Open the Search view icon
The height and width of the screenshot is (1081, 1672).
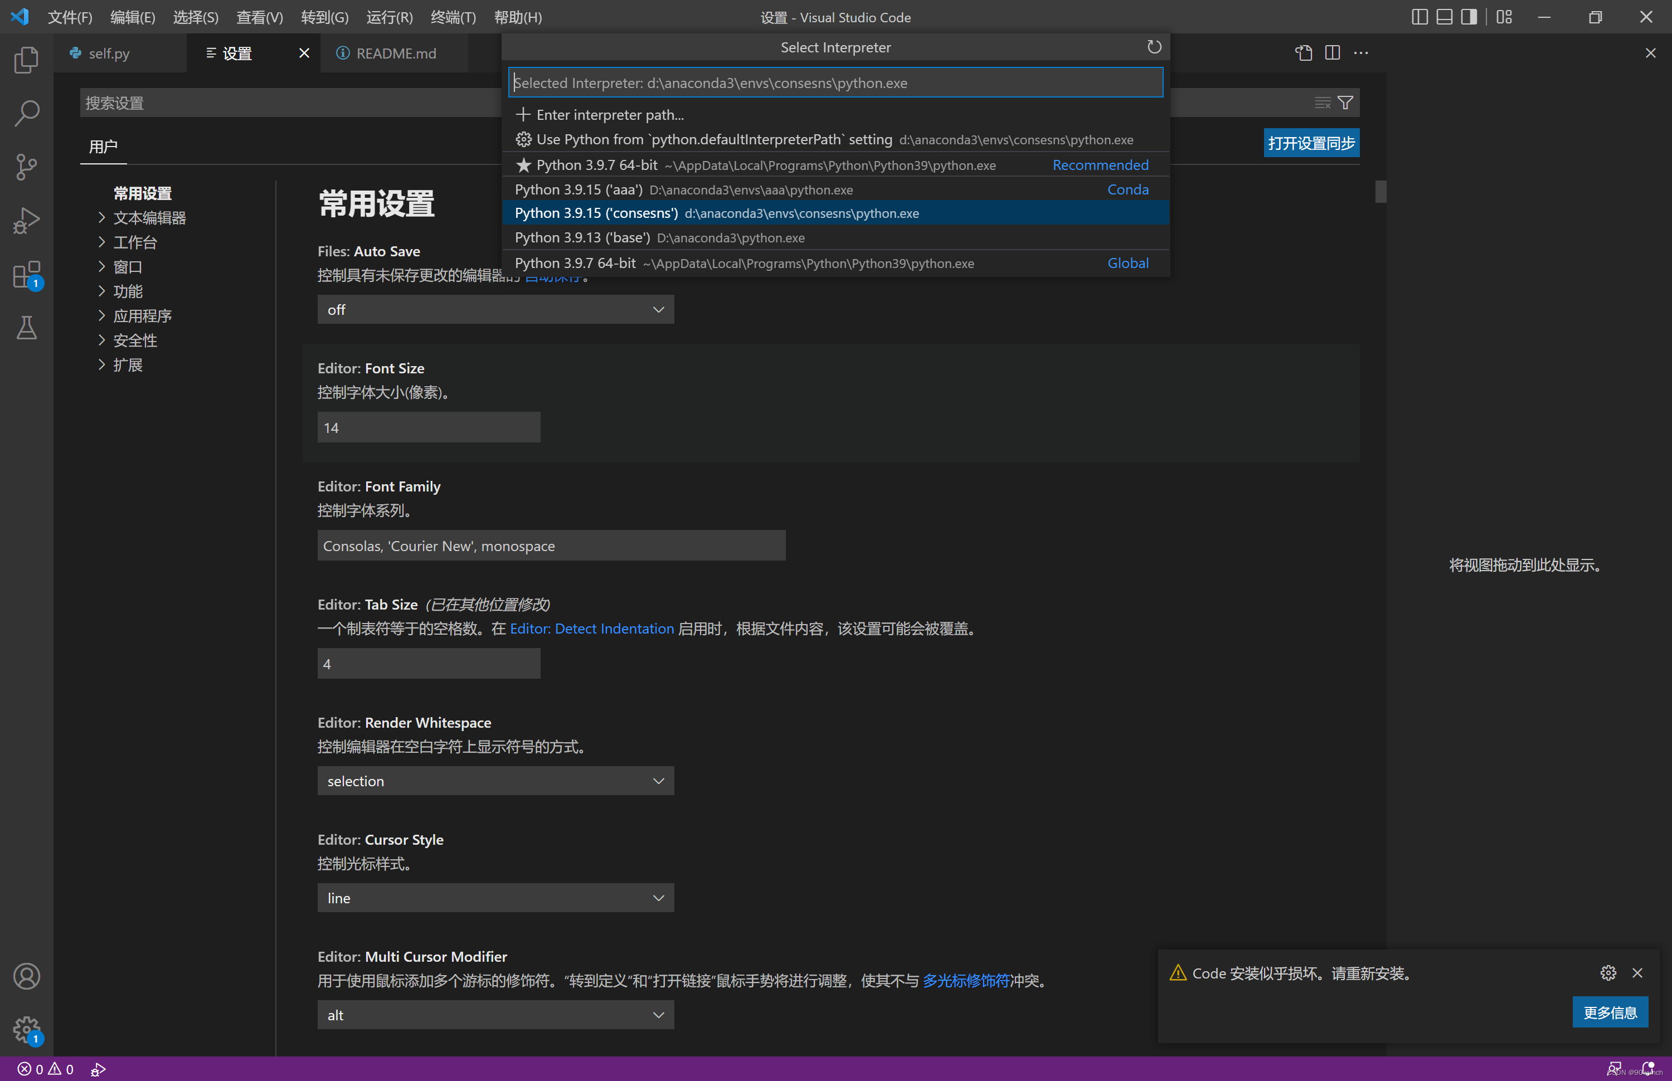26,113
